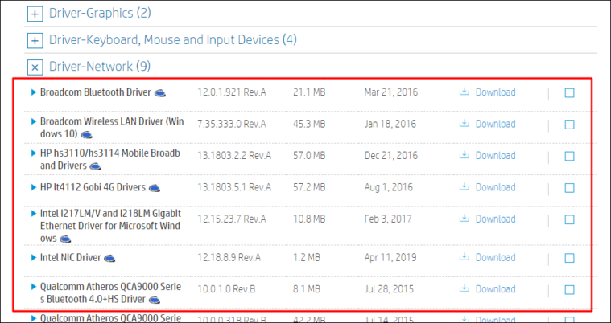The width and height of the screenshot is (611, 323).
Task: Click disc icon after Intel Gigabit Ethernet Driver
Action: [x=65, y=239]
